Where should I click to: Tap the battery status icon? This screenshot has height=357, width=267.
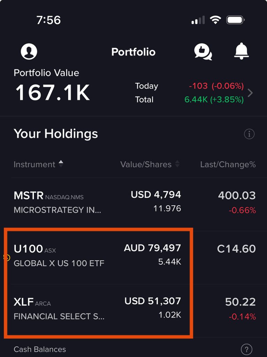tap(235, 20)
